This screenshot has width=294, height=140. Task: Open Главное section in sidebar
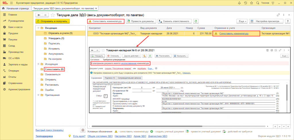click(13, 15)
